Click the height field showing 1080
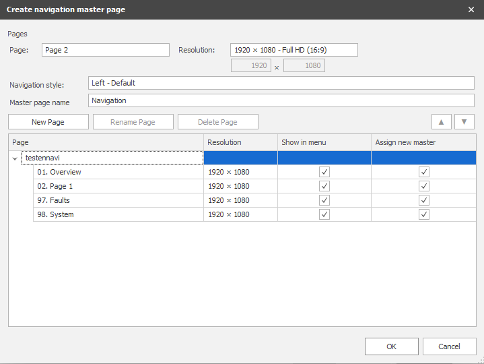Image resolution: width=484 pixels, height=364 pixels. coord(304,65)
